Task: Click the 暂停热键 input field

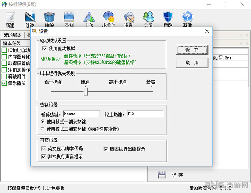Action: point(81,114)
